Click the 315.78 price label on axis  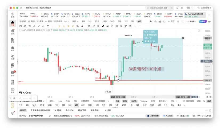click(208, 80)
